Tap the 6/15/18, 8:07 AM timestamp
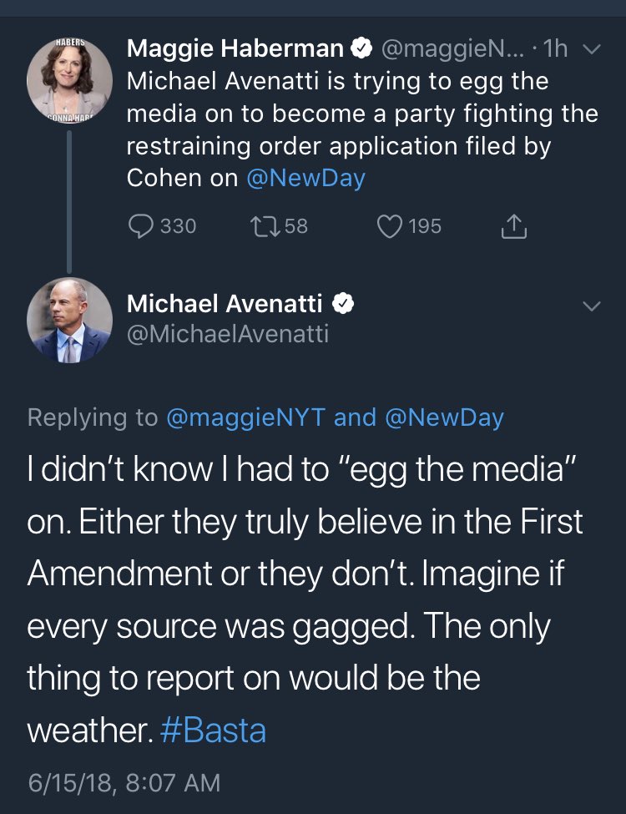The height and width of the screenshot is (814, 626). pos(124,783)
